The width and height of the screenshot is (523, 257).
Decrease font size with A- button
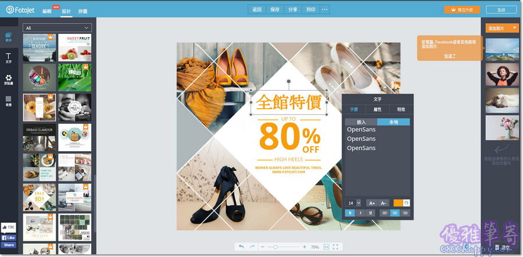tap(384, 203)
